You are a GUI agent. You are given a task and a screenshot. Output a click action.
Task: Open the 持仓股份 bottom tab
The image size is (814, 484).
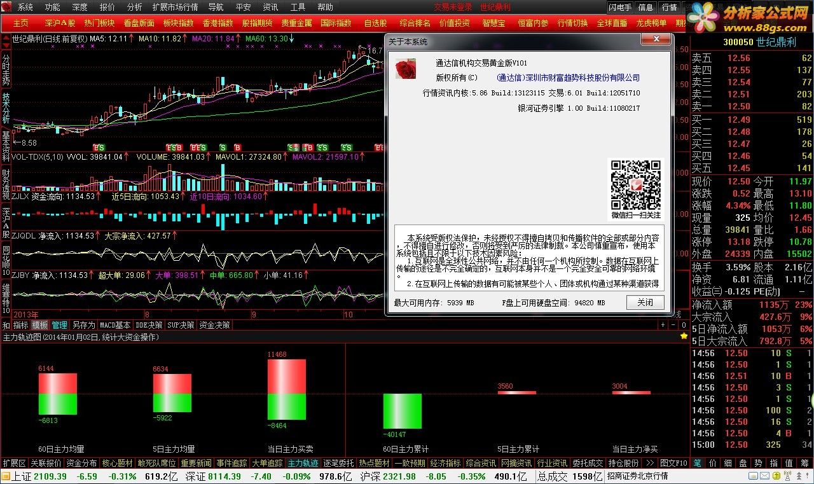(x=623, y=463)
